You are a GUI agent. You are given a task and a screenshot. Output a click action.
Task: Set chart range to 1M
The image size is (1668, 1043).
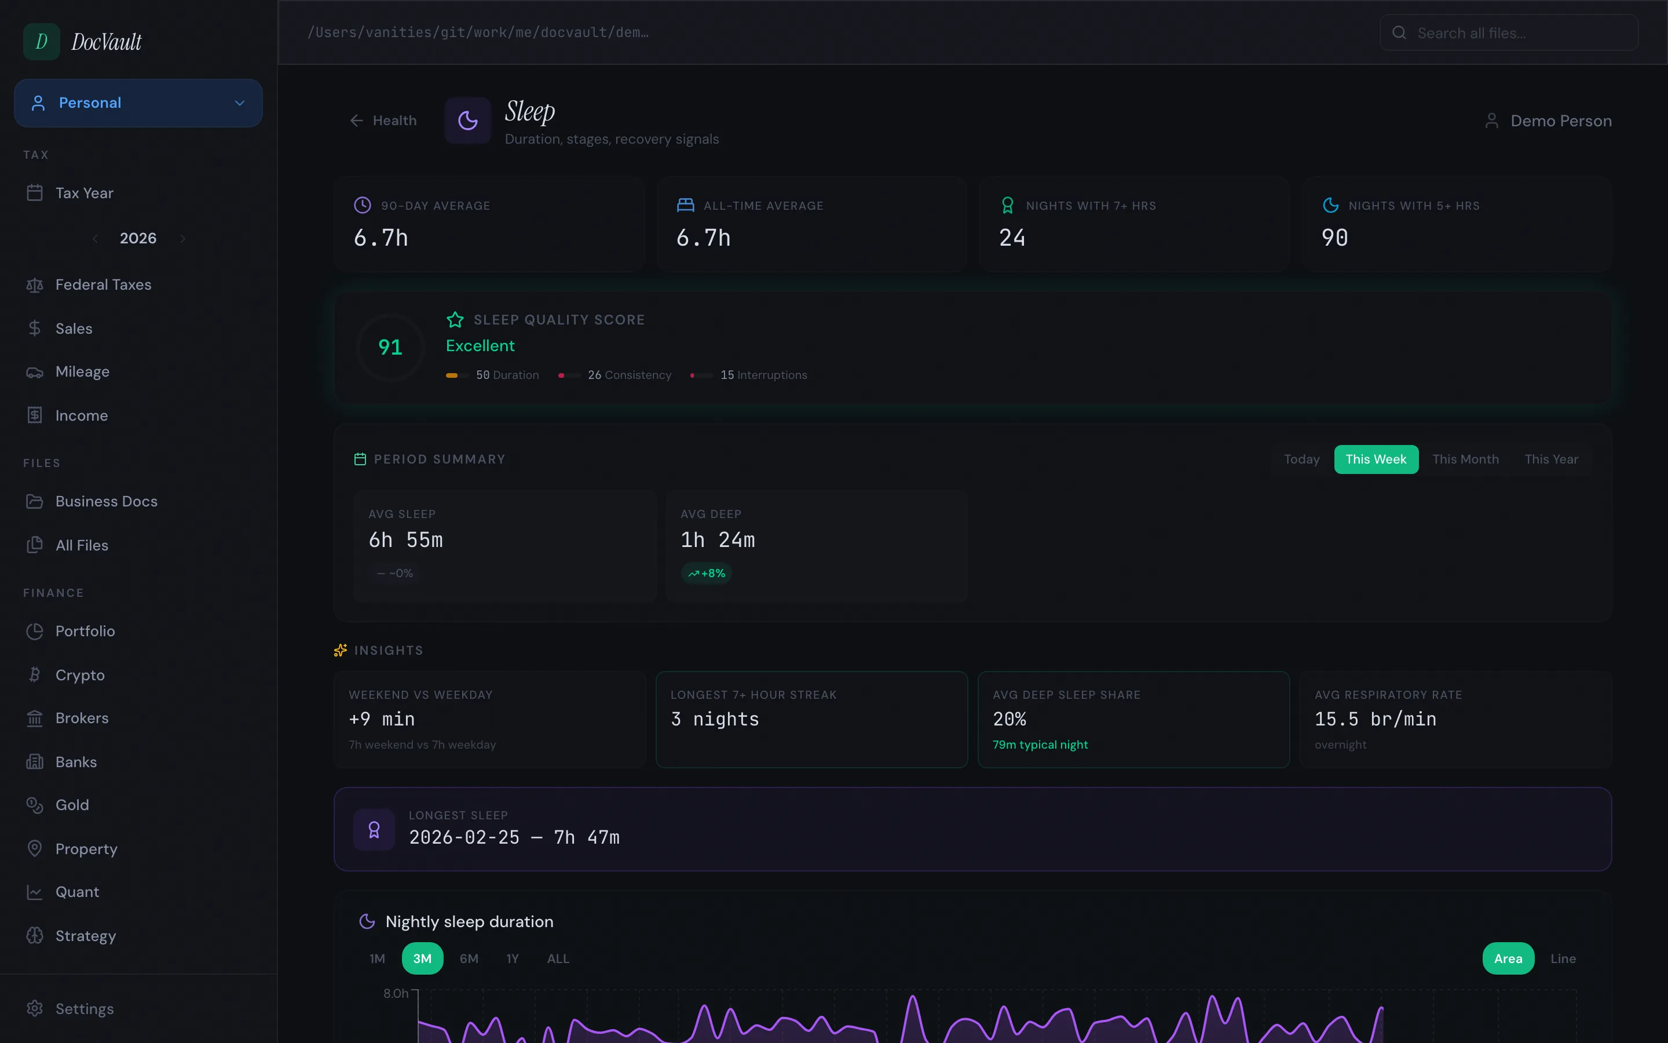pos(377,958)
